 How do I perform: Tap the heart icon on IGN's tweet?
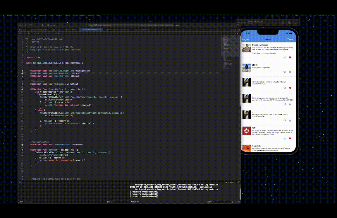(x=290, y=139)
